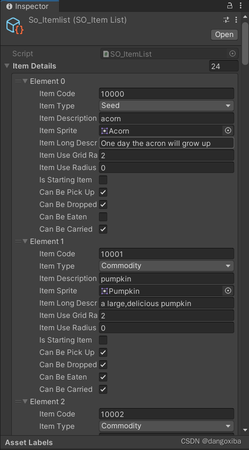Enable Is Starting Item for Element 0

tap(103, 180)
